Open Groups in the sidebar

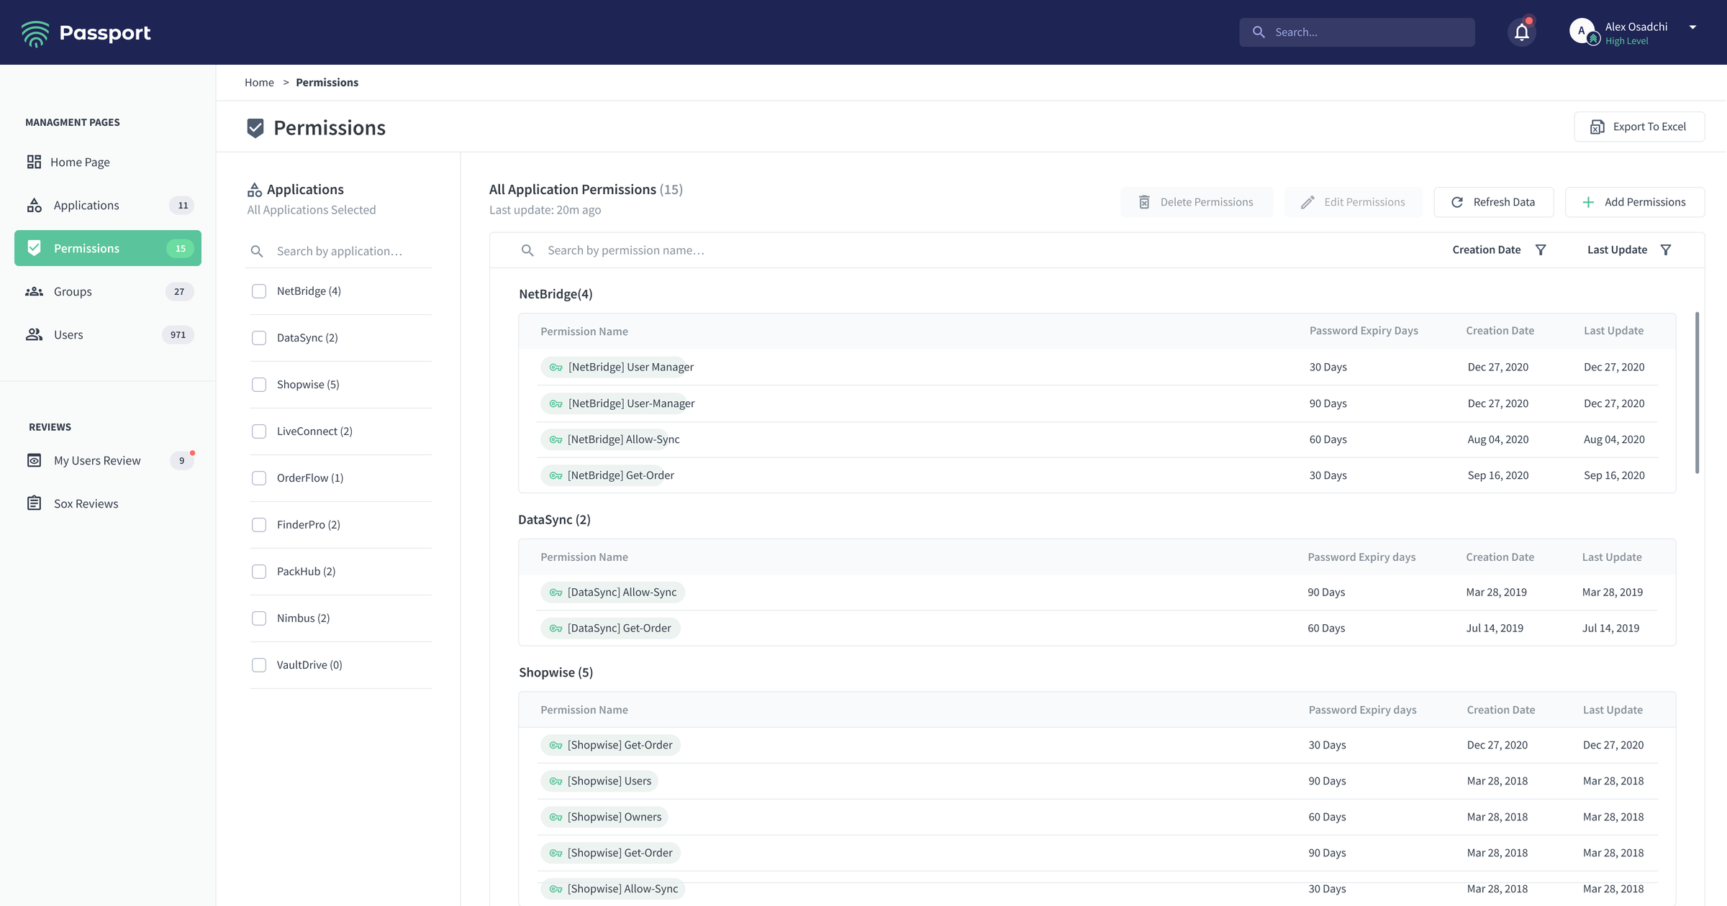[x=108, y=291]
